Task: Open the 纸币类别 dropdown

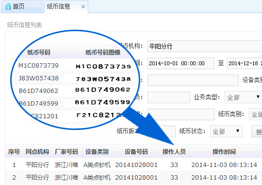Action: click(x=256, y=114)
